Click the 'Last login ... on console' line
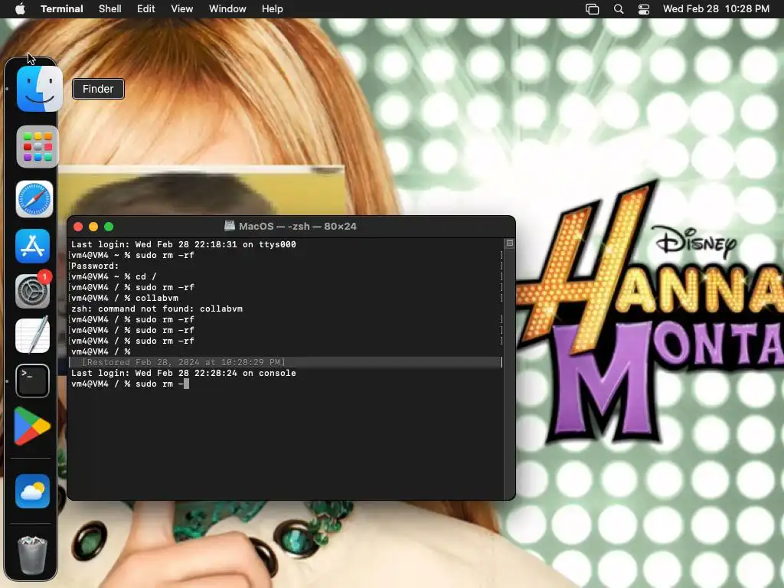This screenshot has width=784, height=588. pyautogui.click(x=184, y=373)
